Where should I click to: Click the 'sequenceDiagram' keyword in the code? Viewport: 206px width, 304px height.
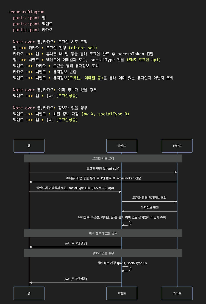coord(26,12)
